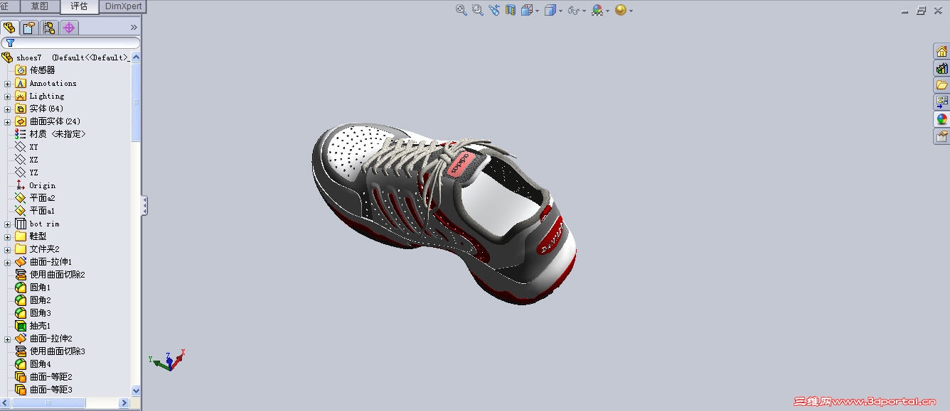This screenshot has height=411, width=950.
Task: Open the View Orientation dropdown arrow
Action: pos(537,11)
